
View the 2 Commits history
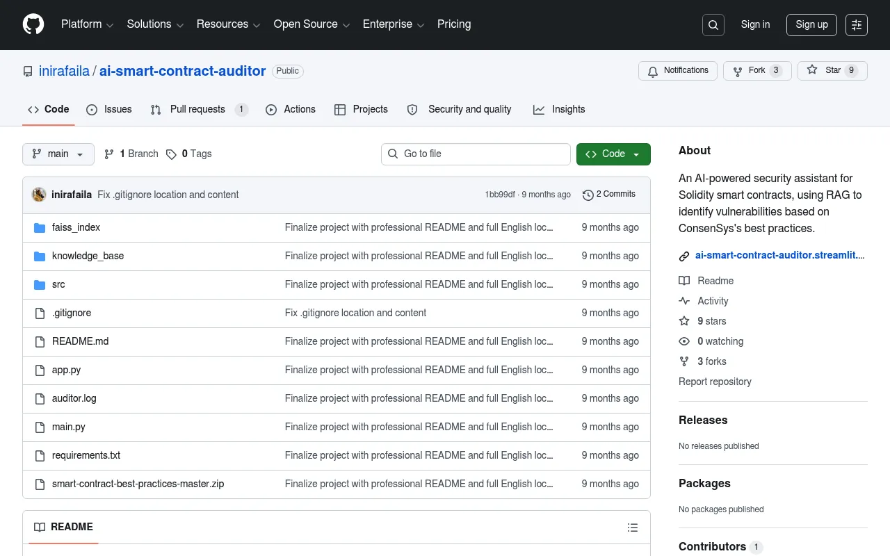(x=609, y=195)
